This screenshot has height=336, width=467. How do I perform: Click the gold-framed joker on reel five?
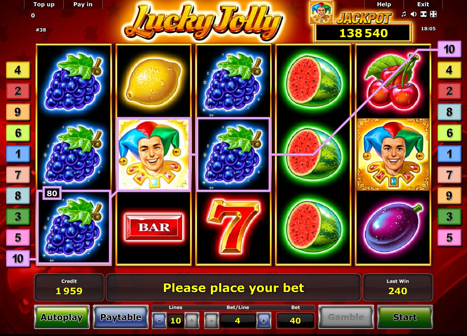393,154
